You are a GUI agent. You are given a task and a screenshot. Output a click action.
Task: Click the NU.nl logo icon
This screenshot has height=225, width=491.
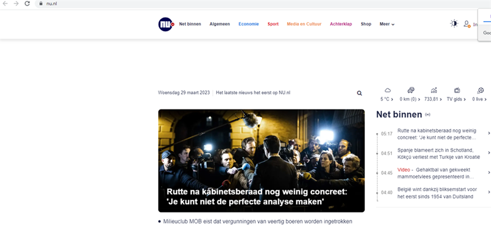[x=166, y=24]
